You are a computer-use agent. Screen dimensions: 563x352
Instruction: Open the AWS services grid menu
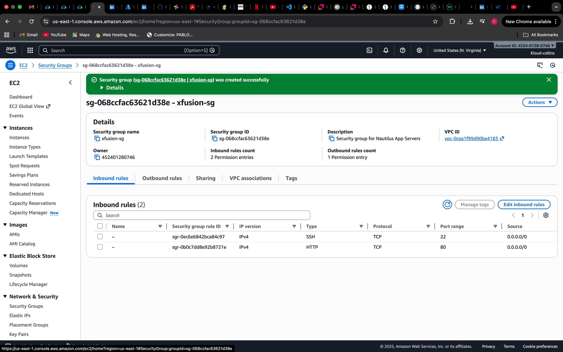[x=30, y=50]
